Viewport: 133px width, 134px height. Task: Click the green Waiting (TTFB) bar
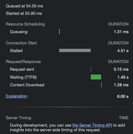(96, 77)
